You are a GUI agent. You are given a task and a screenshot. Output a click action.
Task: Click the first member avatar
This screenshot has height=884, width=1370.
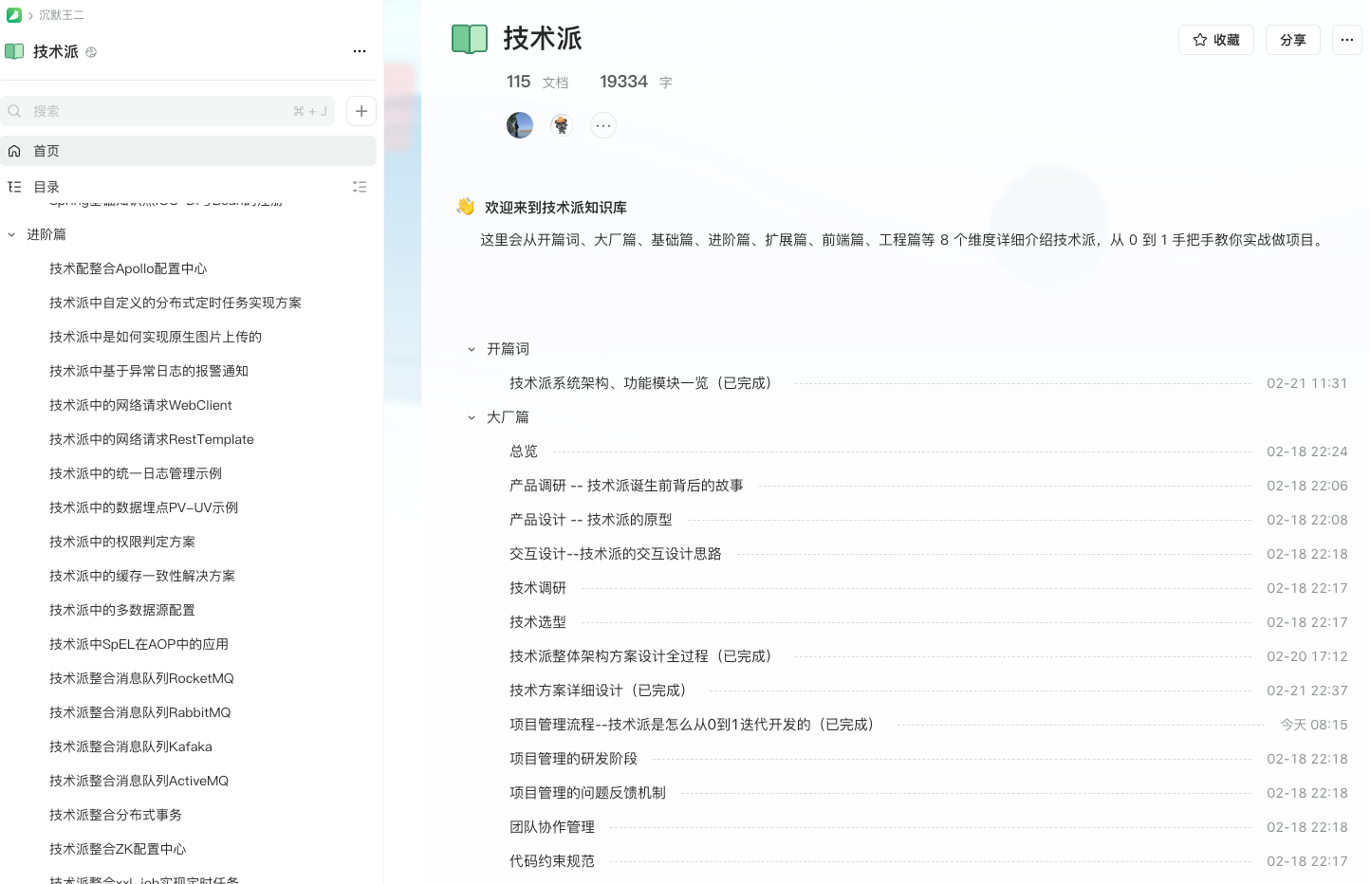pos(520,125)
